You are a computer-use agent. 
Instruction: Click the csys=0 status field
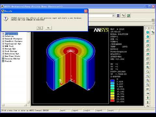[x=101, y=110]
